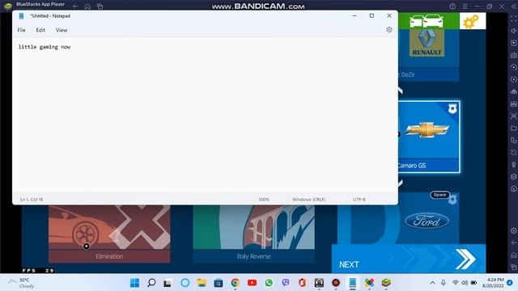
Task: Open Microsoft Office from taskbar
Action: click(x=302, y=283)
